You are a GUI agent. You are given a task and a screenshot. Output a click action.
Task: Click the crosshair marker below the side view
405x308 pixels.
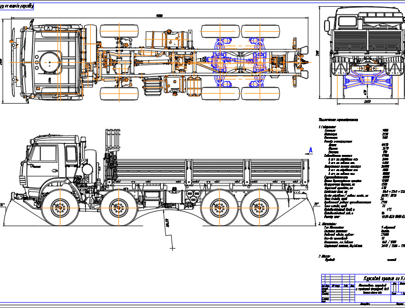point(173,249)
